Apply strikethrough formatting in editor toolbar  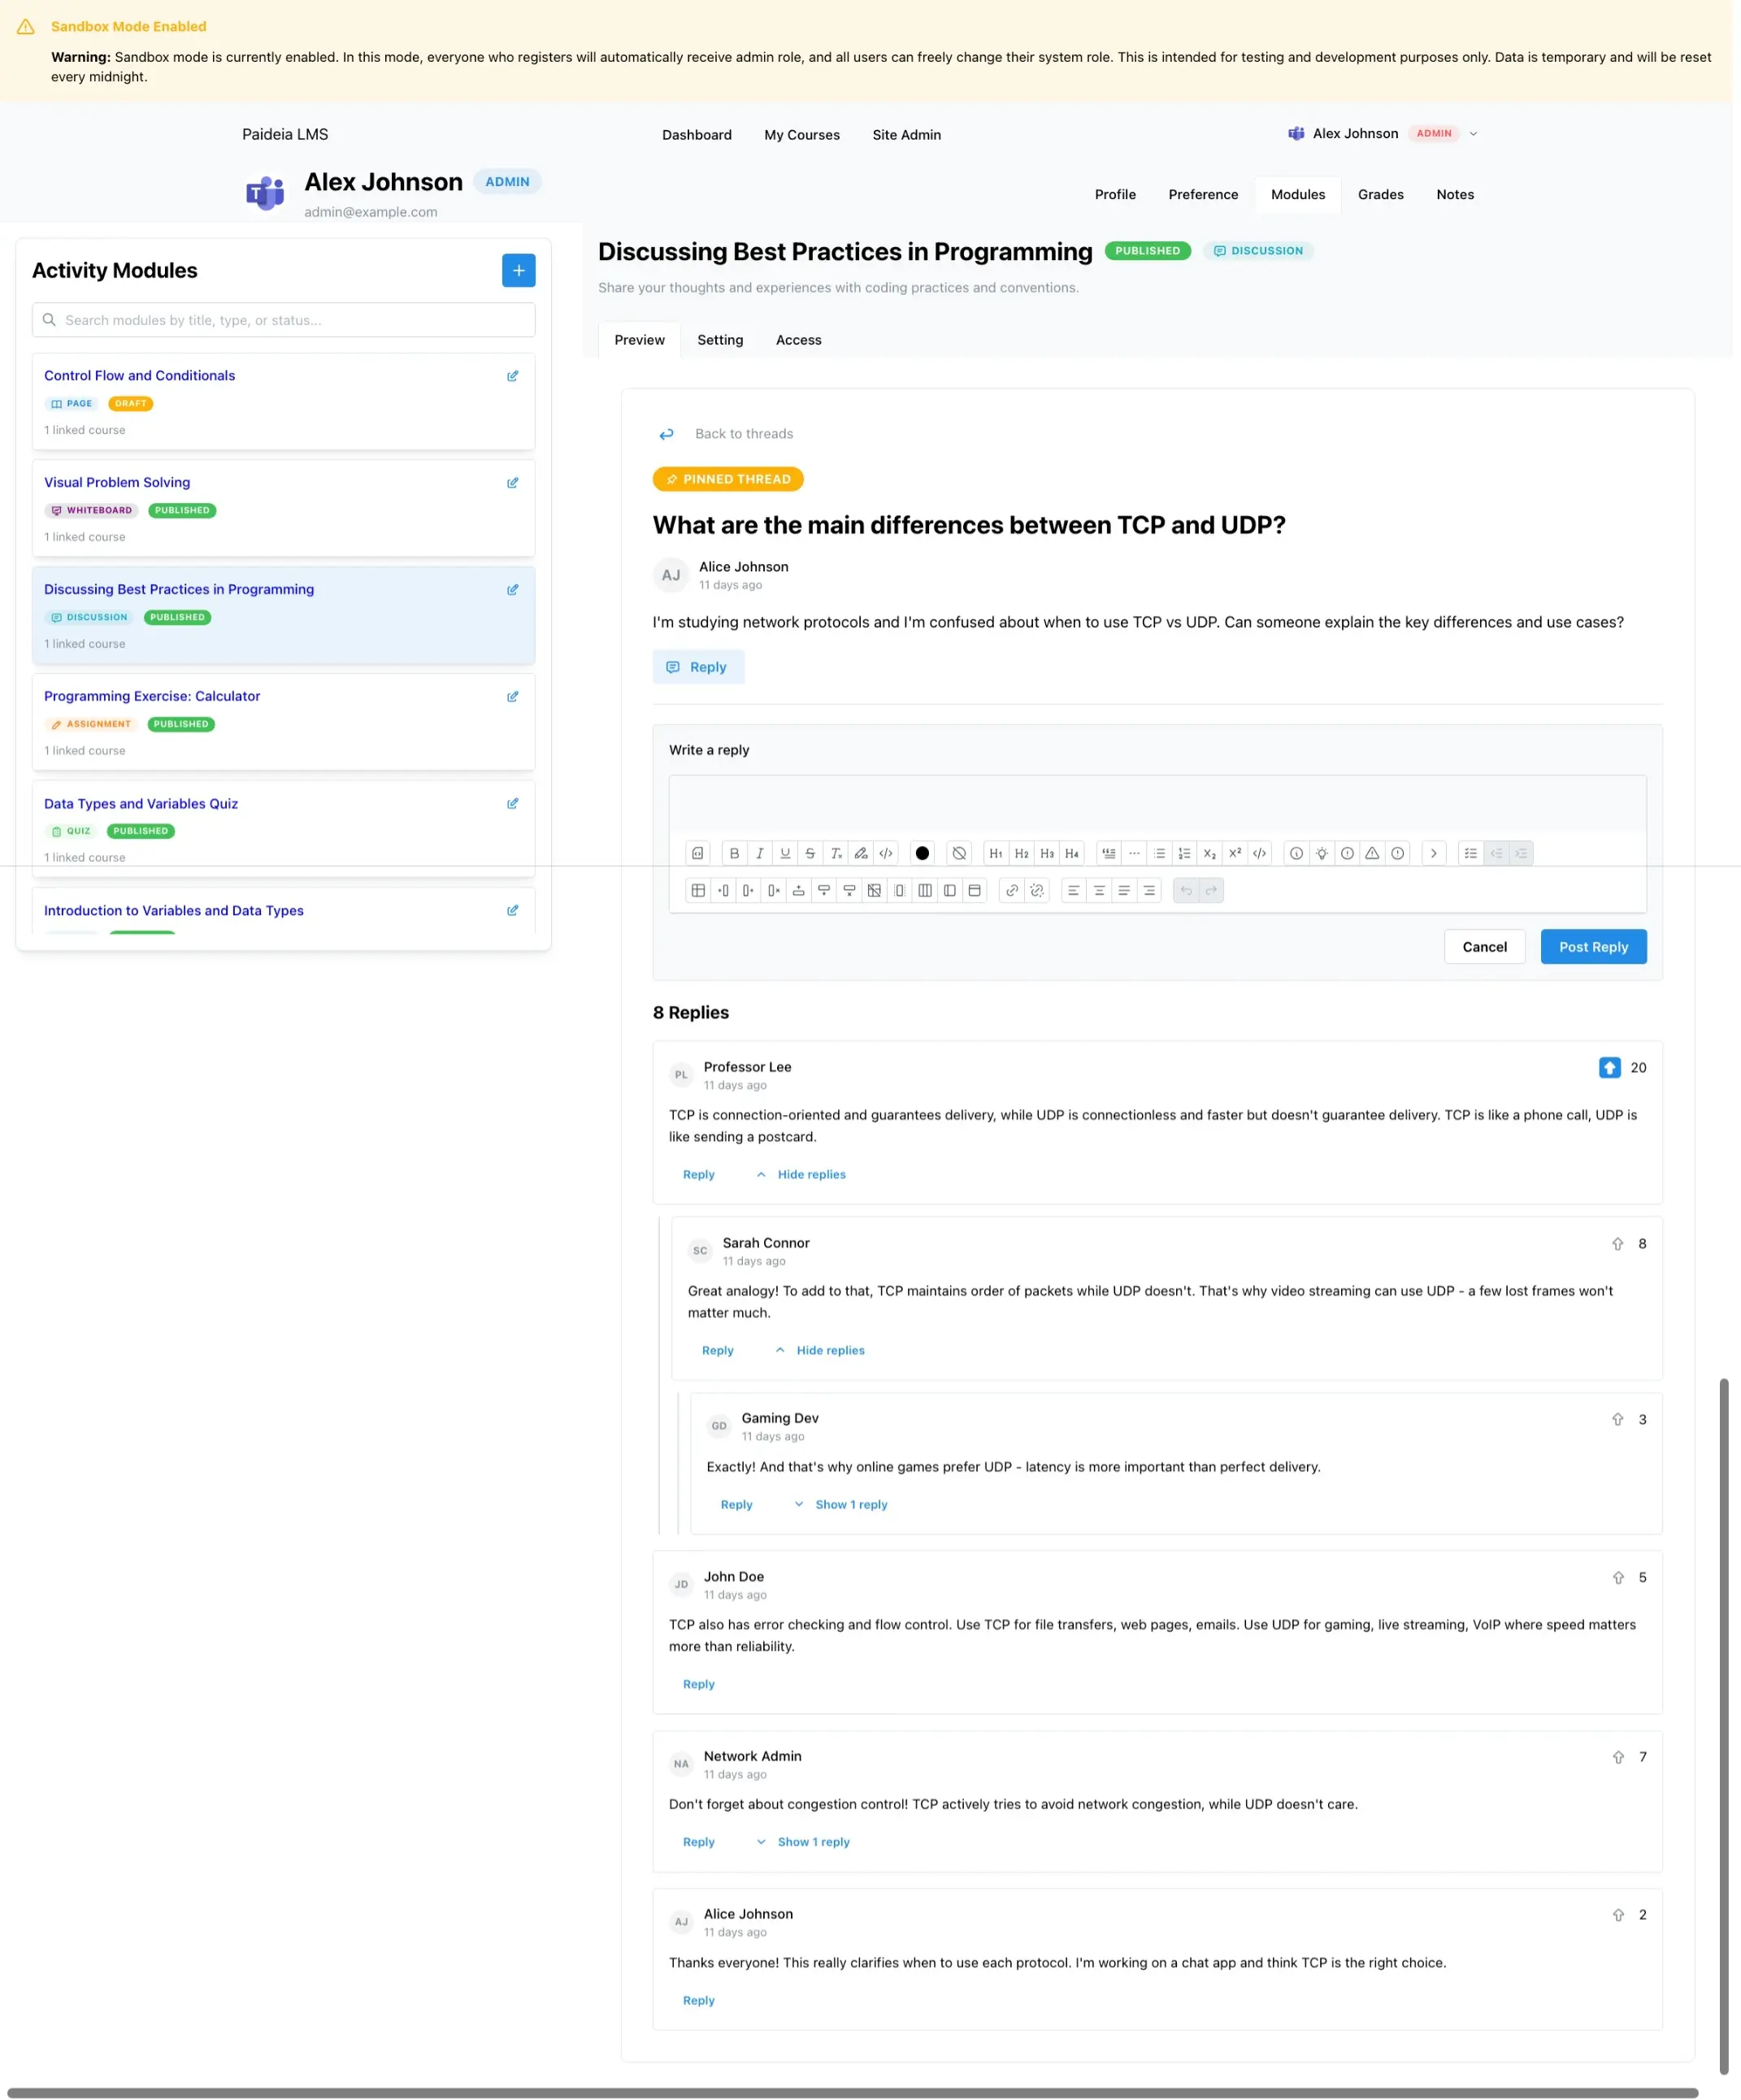pyautogui.click(x=810, y=853)
